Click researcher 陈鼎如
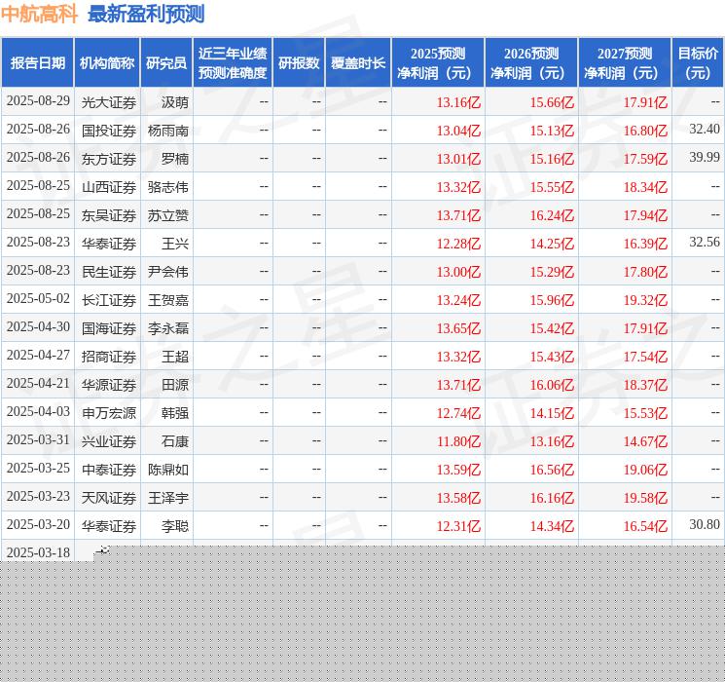 click(x=168, y=470)
